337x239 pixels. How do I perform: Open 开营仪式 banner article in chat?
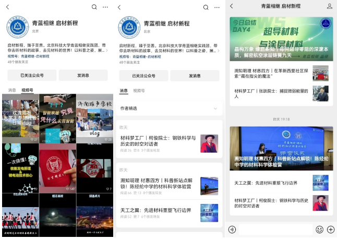pos(281,149)
